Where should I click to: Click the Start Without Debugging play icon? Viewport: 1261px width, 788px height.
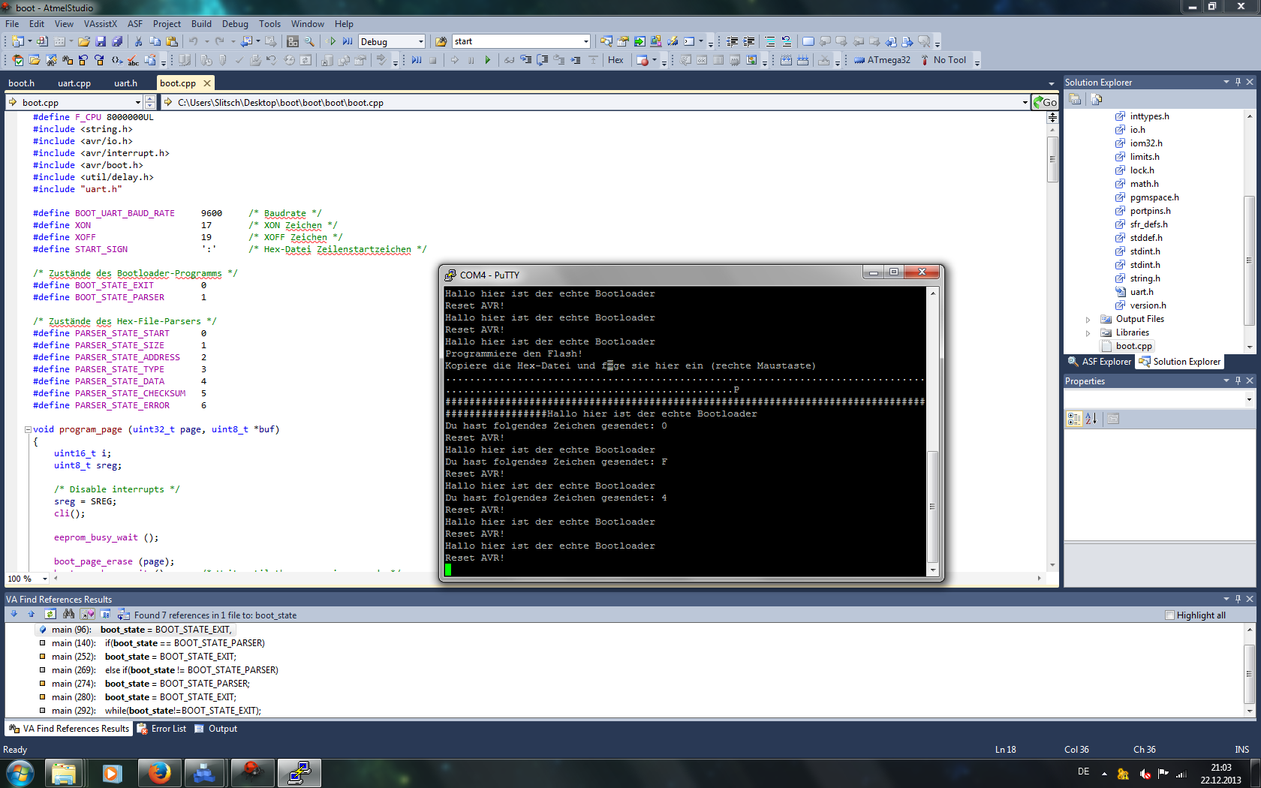[333, 41]
